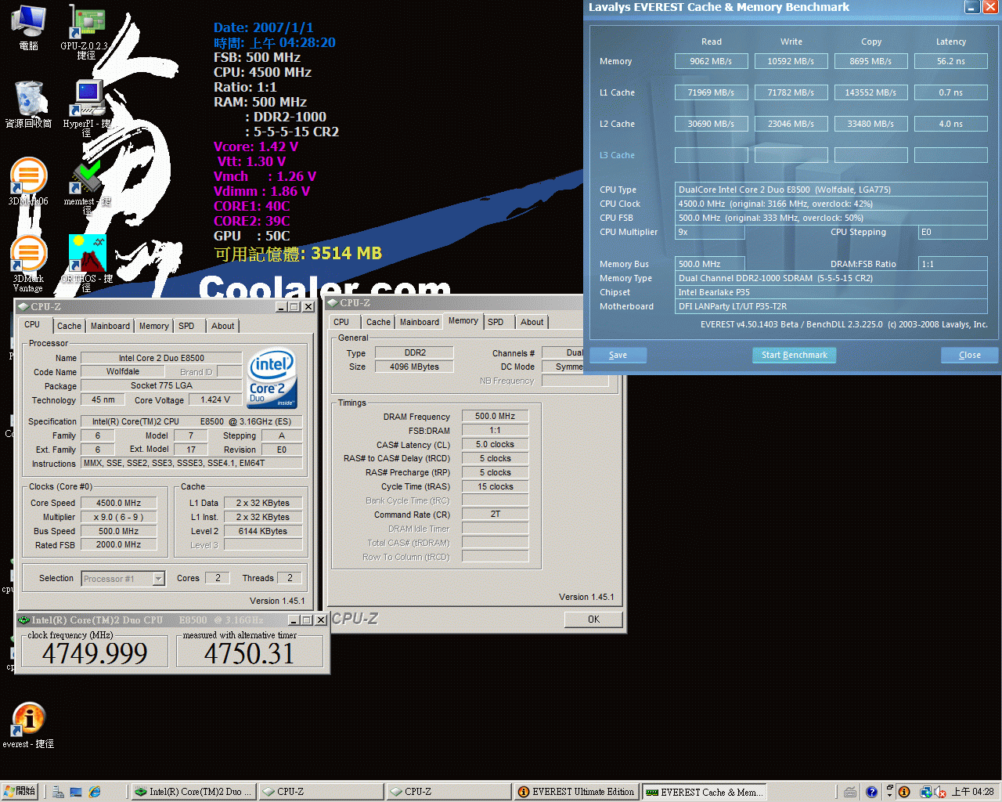Click the Motherboard DFI LANParty field
This screenshot has width=1002, height=802.
coord(831,306)
